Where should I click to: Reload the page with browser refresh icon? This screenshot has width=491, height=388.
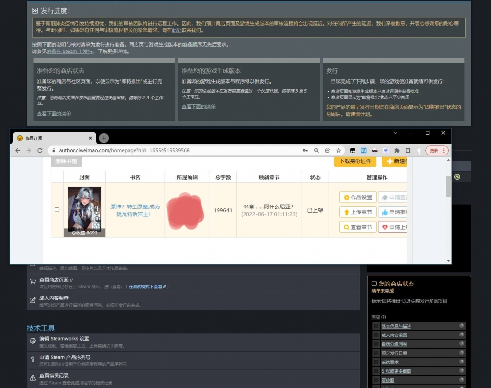pos(40,150)
